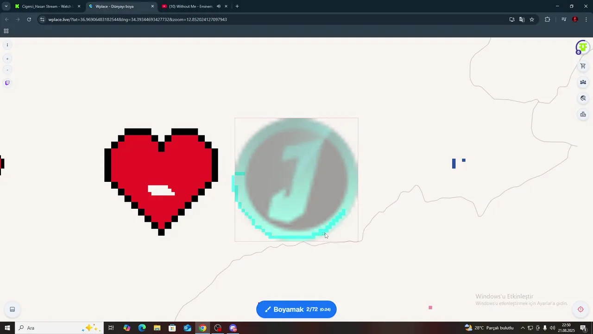The height and width of the screenshot is (334, 593).
Task: Open the Chrome profile avatar
Action: (575, 19)
